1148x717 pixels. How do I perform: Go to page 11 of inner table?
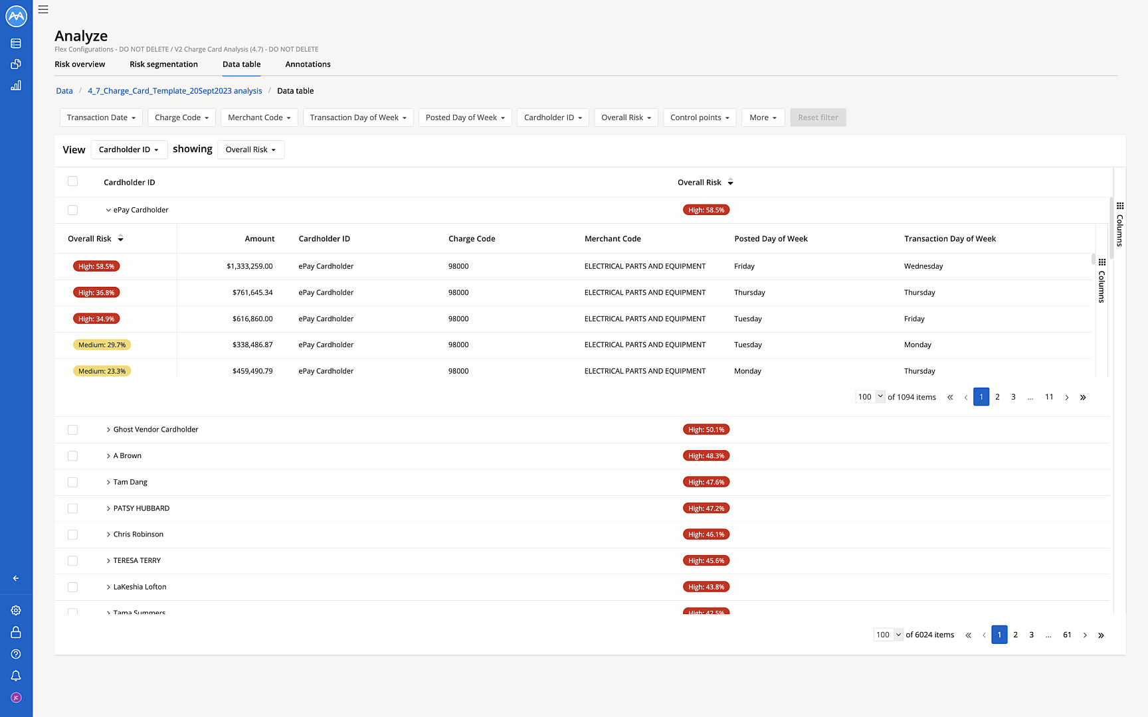tap(1049, 397)
